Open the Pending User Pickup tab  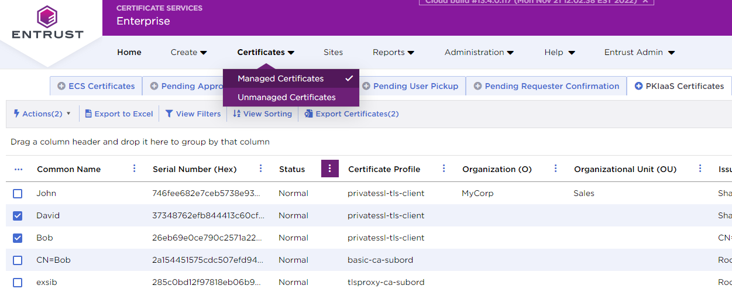tap(410, 86)
